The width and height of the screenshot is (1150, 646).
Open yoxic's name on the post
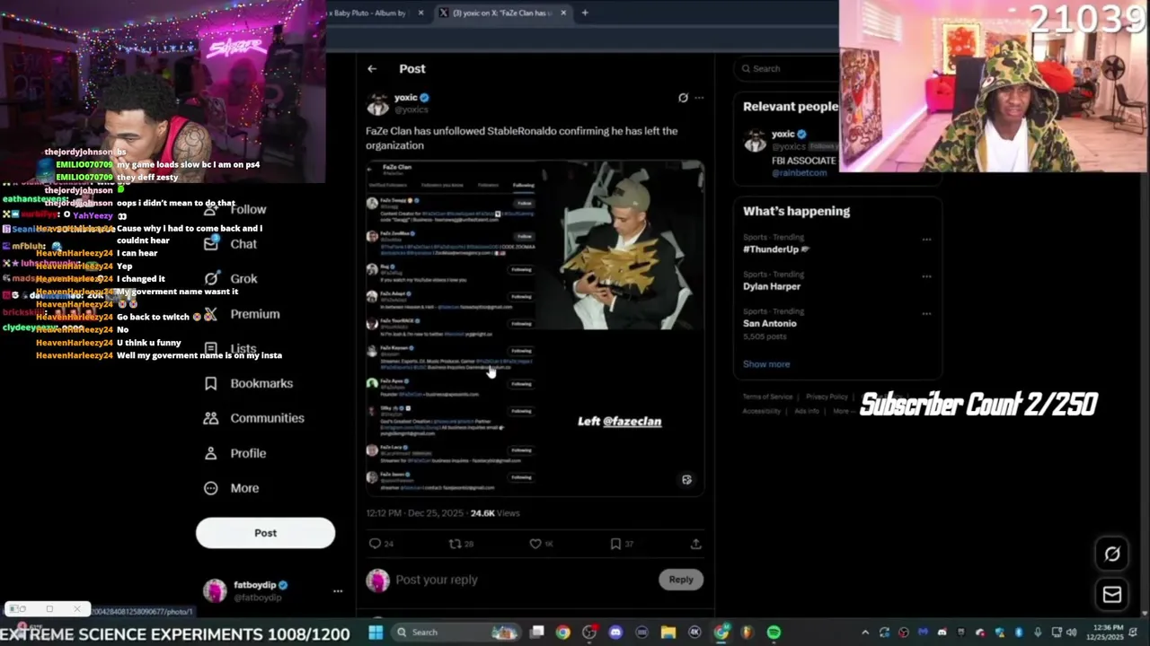click(x=406, y=98)
